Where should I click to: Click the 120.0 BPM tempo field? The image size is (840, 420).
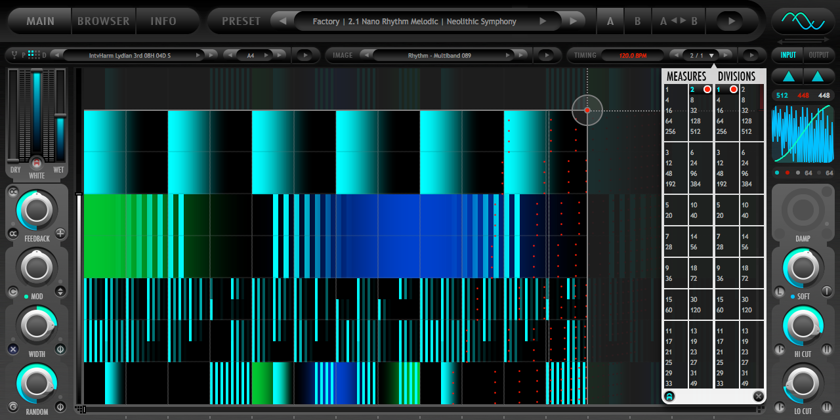633,56
